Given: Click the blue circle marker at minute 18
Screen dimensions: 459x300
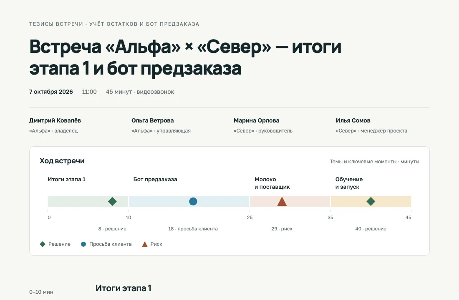Looking at the screenshot, I should [193, 202].
